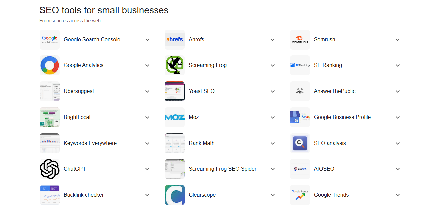Image resolution: width=447 pixels, height=210 pixels.
Task: Click the Keywords Everywhere dashboard thumbnail
Action: 49,143
